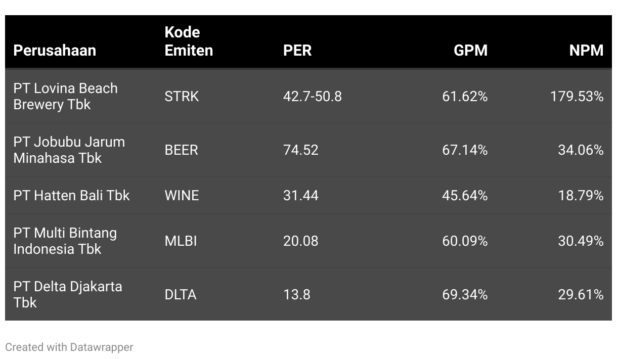Image resolution: width=617 pixels, height=359 pixels.
Task: Select the Kode Emiten column header
Action: click(x=189, y=41)
